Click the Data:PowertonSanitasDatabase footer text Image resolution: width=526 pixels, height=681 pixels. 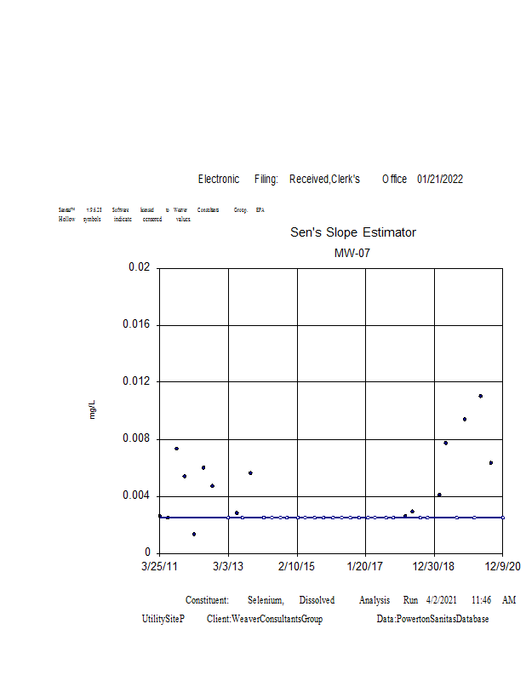click(432, 619)
